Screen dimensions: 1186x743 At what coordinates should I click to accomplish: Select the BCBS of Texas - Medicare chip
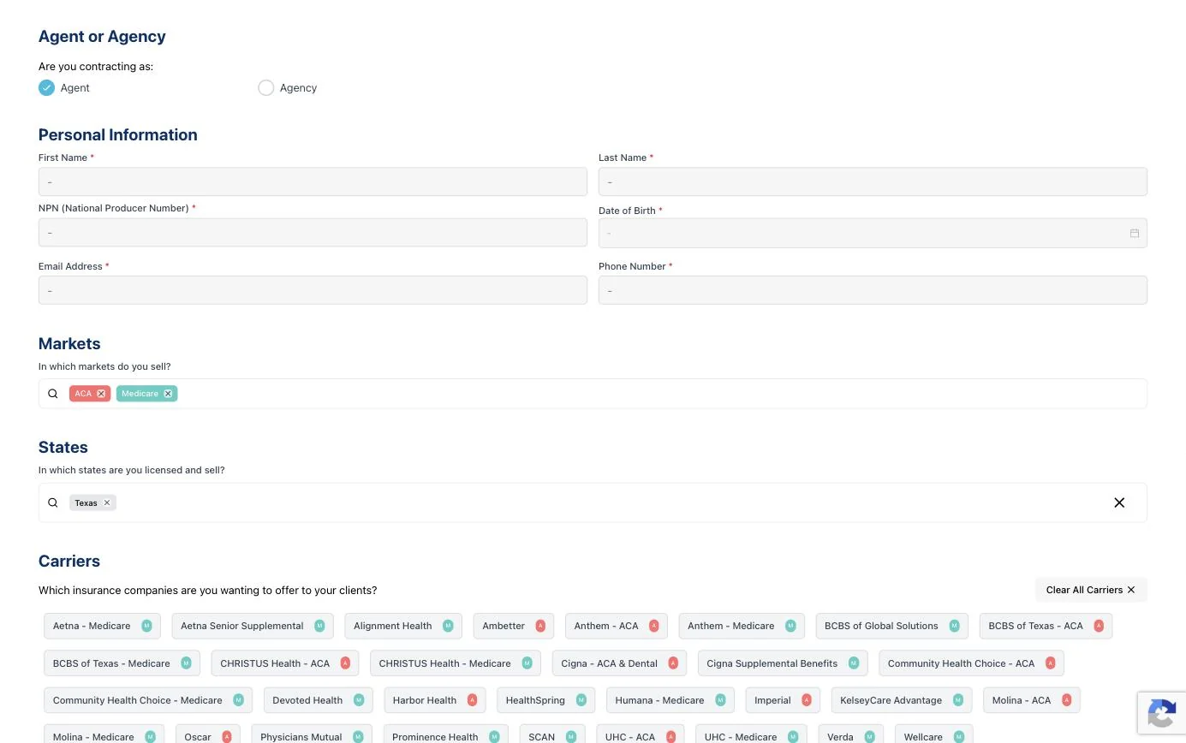122,663
